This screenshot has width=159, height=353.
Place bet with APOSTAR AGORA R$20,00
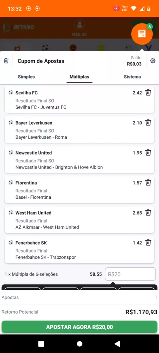tap(79, 327)
